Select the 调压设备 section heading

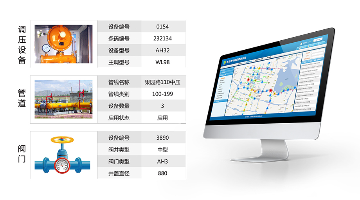(22, 44)
